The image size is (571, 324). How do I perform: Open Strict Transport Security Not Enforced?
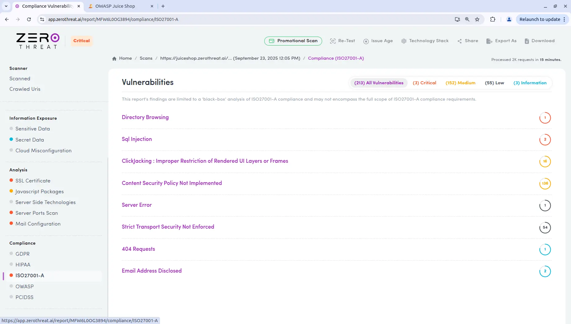[168, 227]
